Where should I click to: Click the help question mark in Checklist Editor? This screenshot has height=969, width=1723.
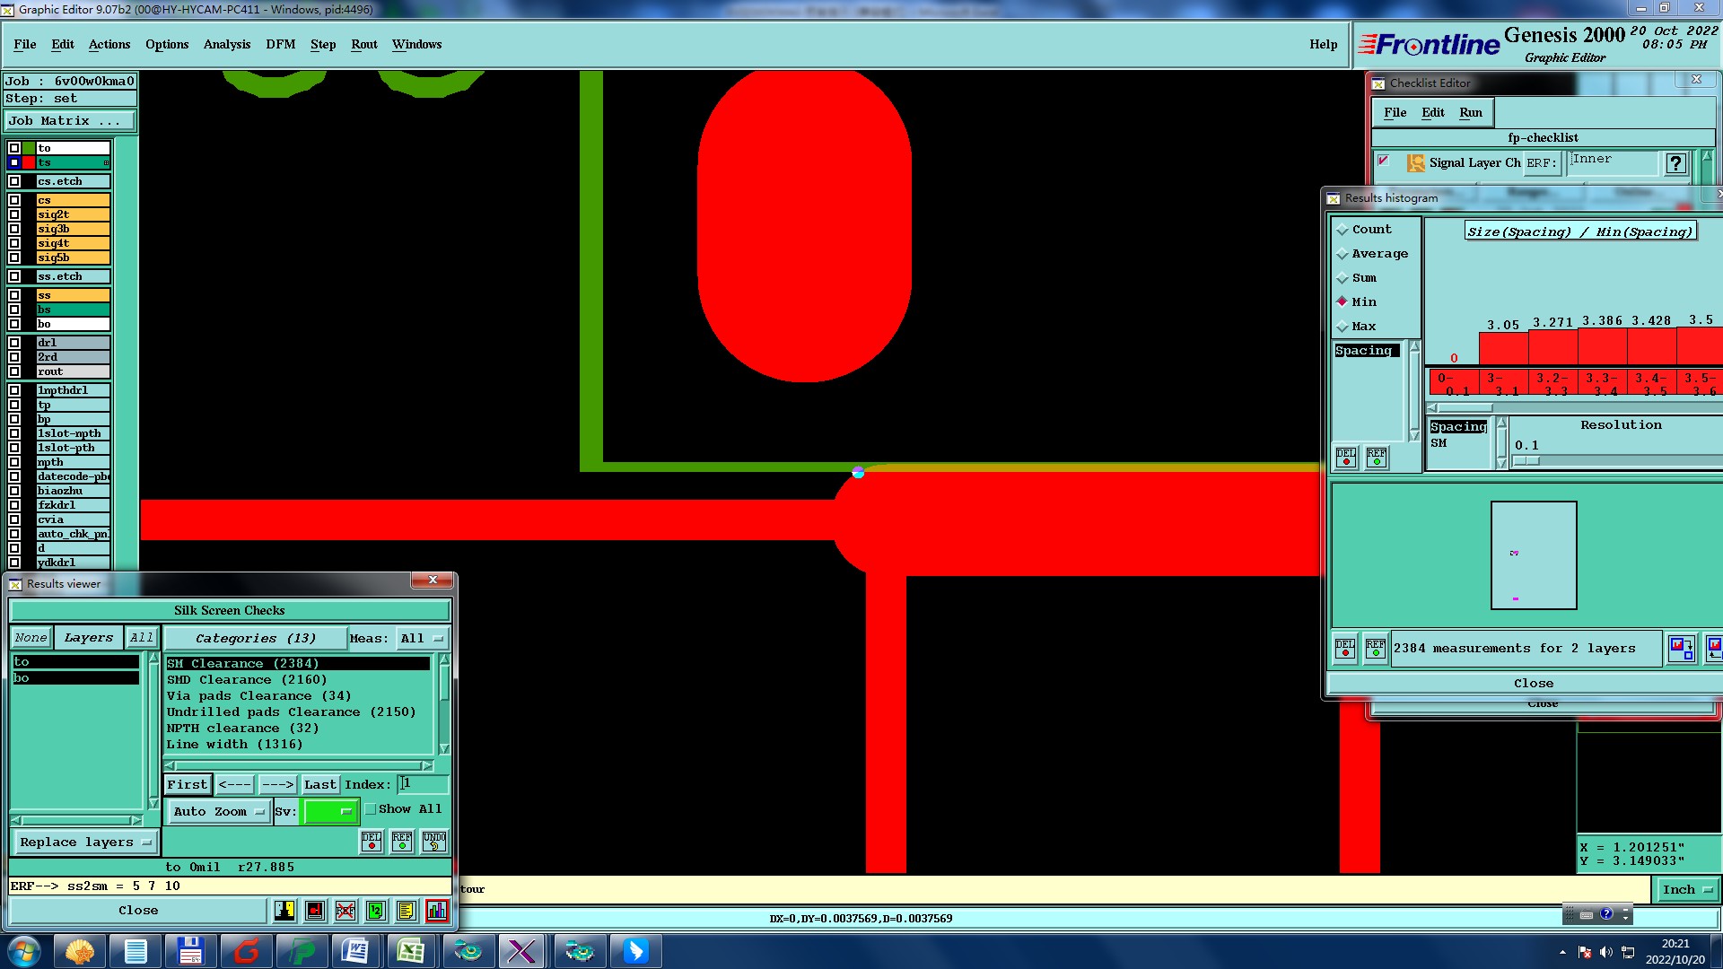pos(1675,163)
